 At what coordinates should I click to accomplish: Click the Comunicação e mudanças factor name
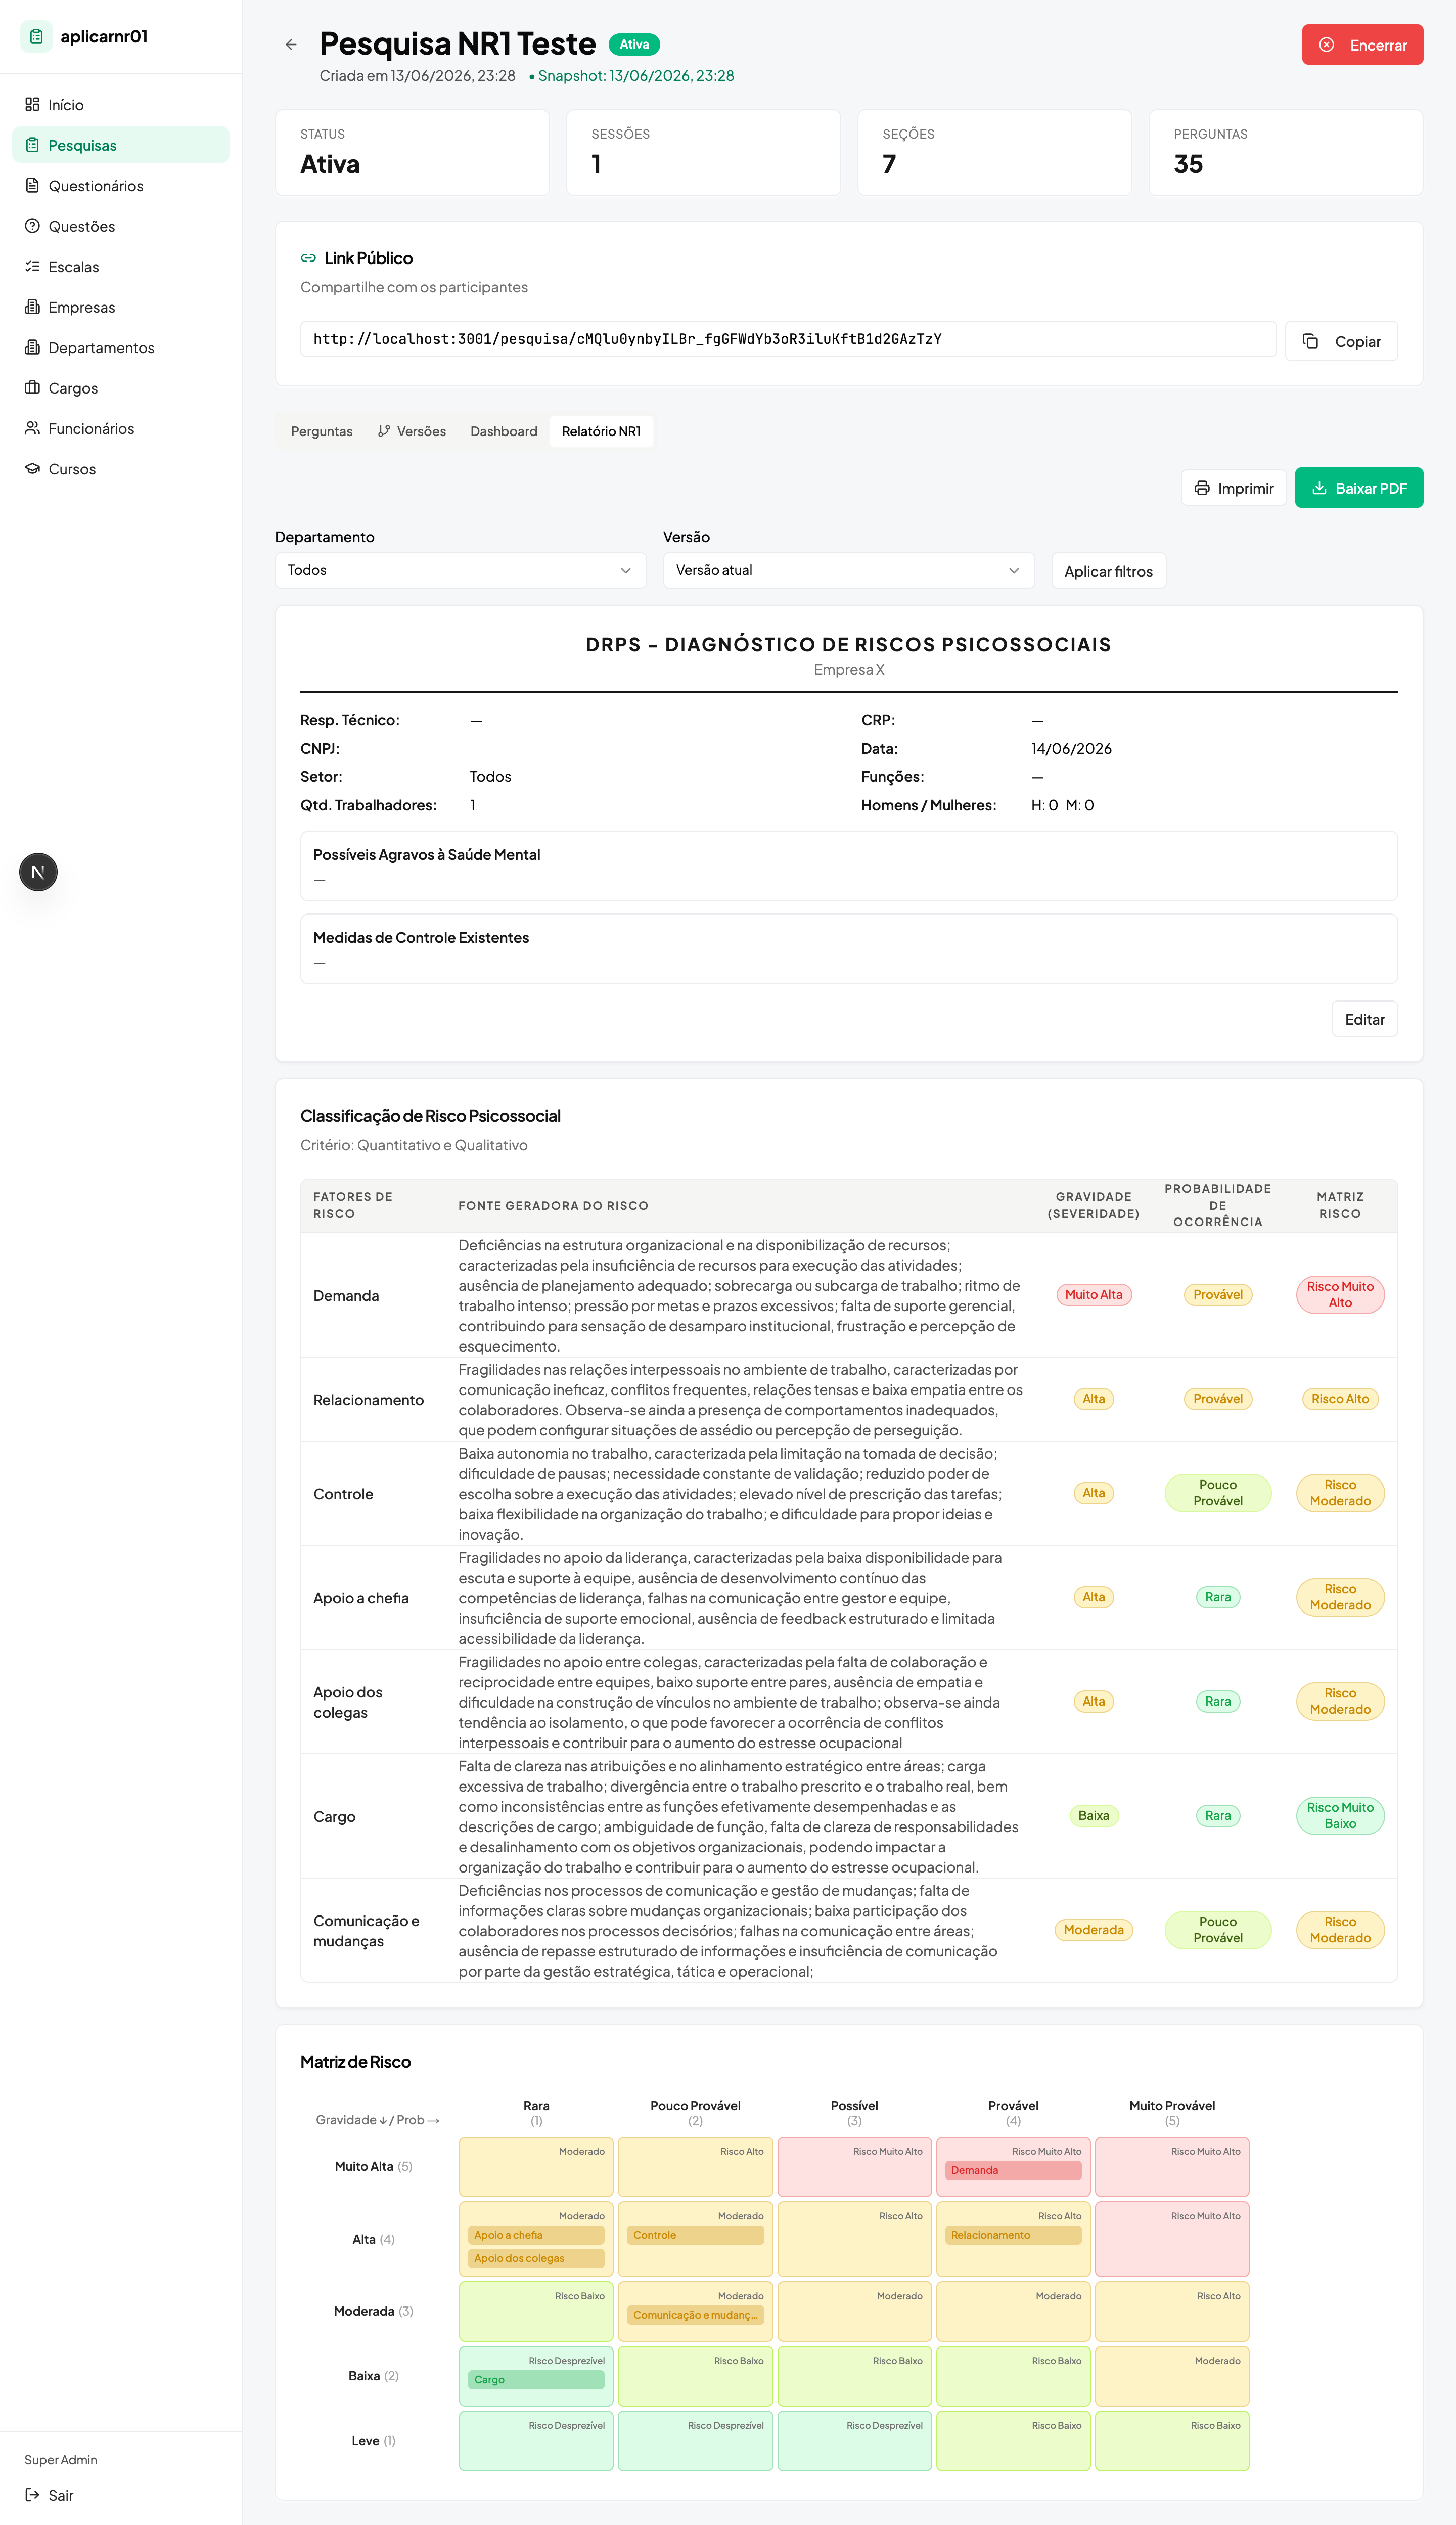(367, 1931)
